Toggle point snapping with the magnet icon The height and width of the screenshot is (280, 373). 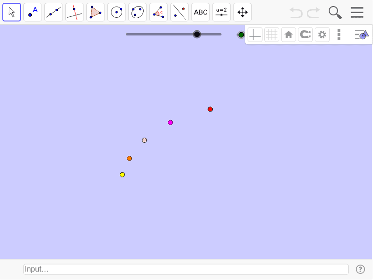point(305,35)
